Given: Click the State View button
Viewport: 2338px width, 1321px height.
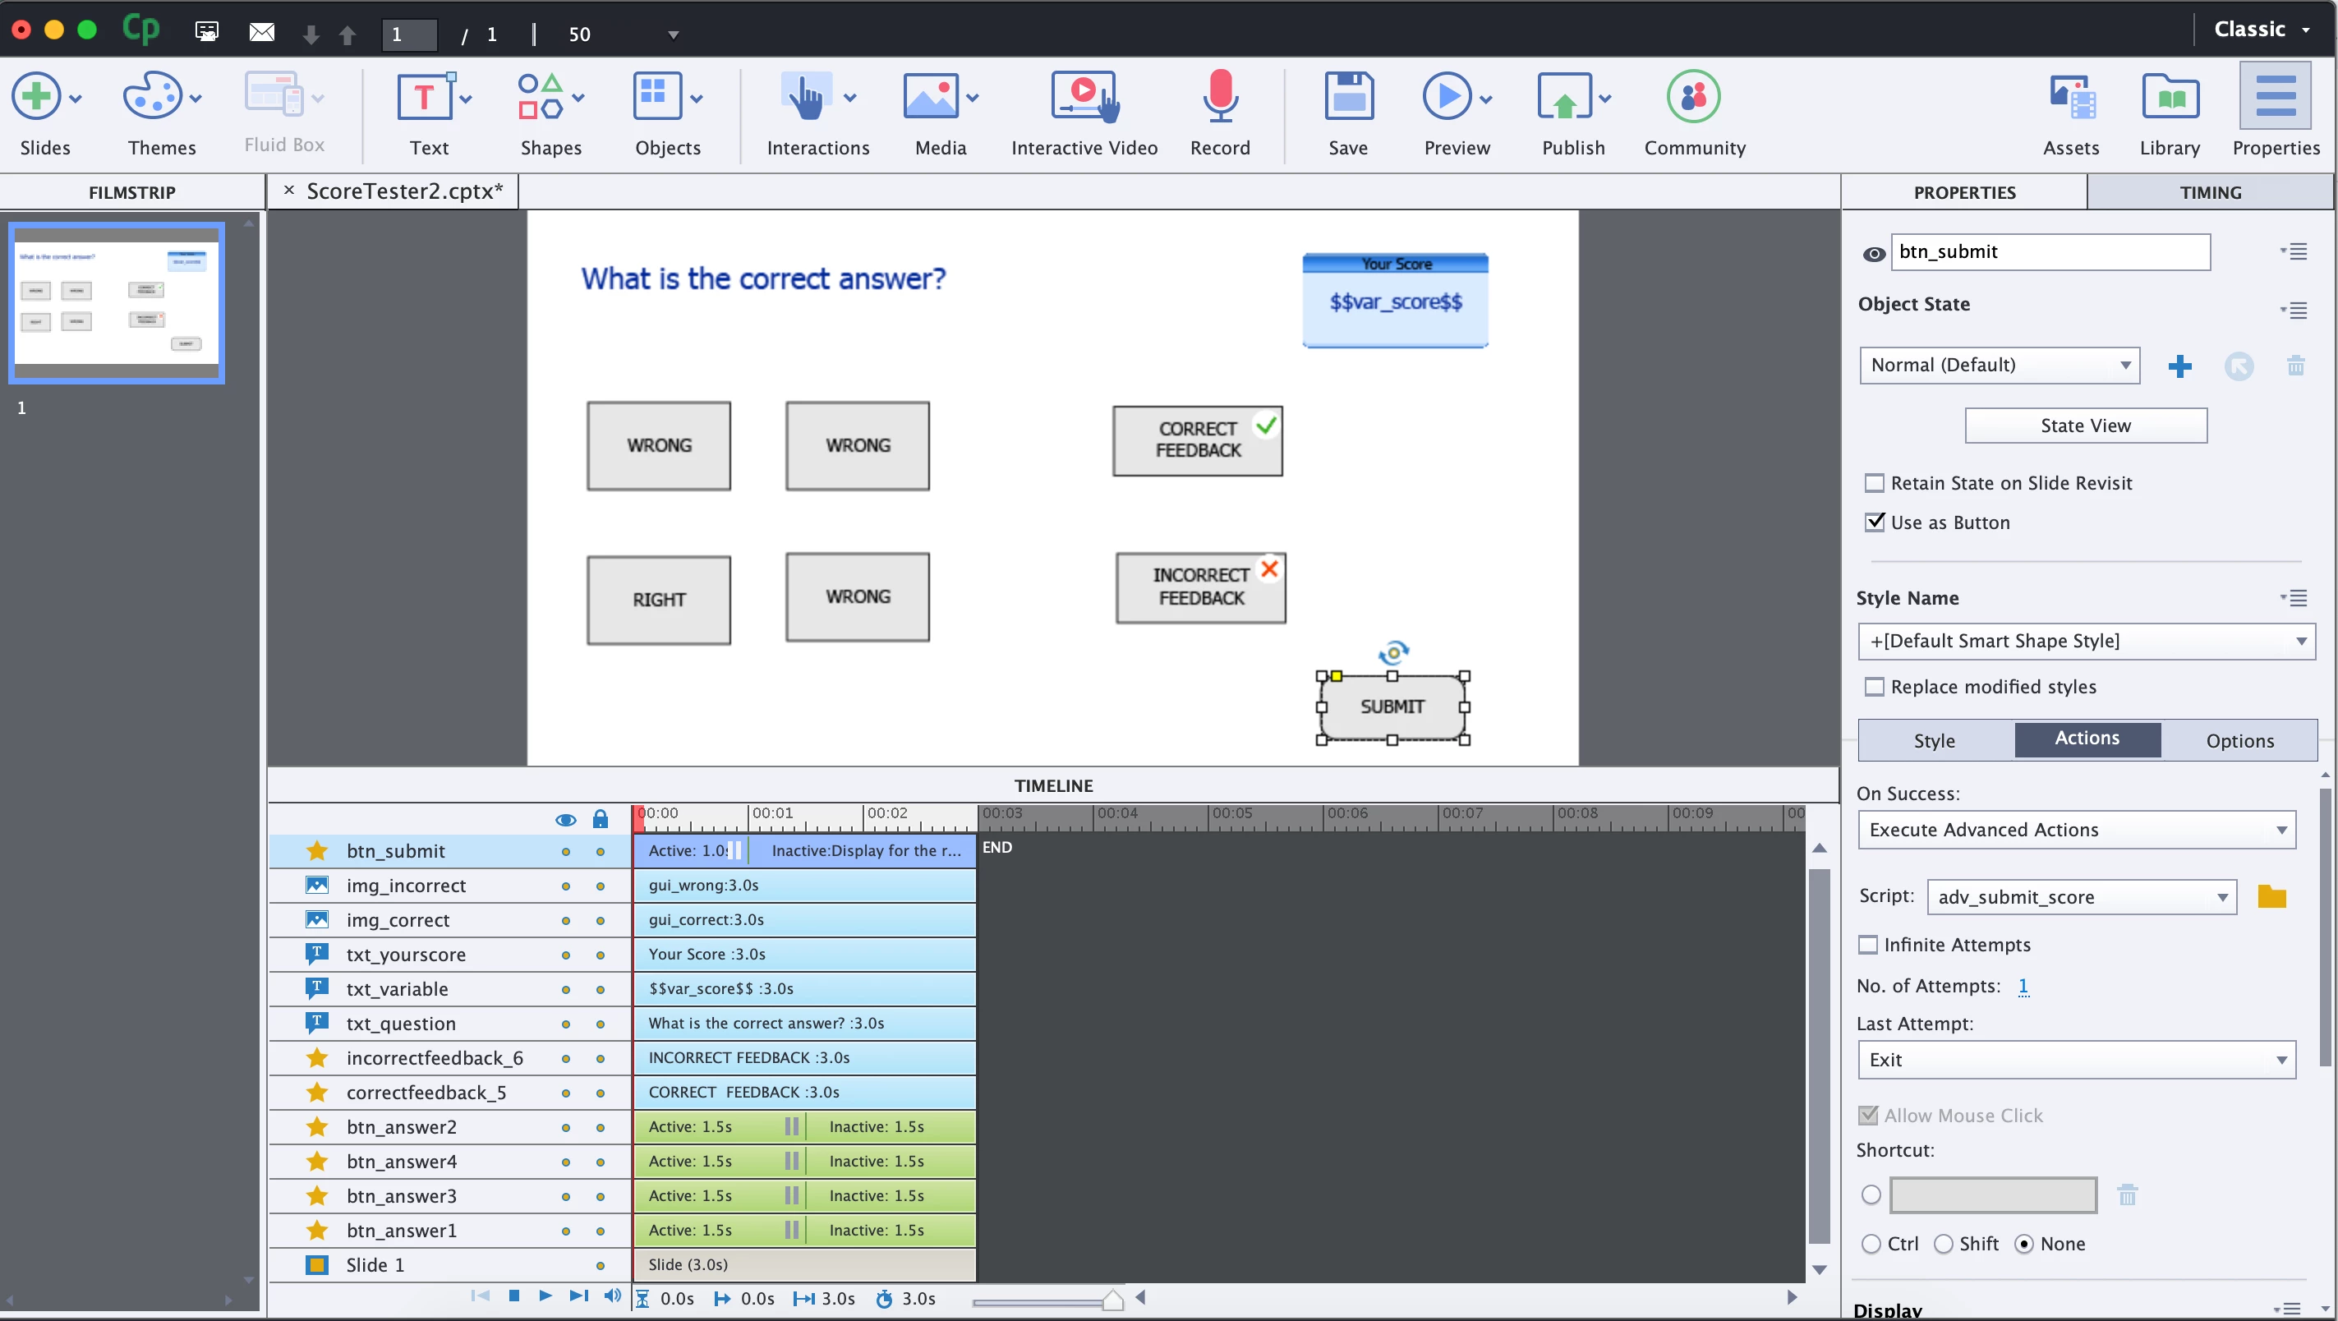Looking at the screenshot, I should (2085, 426).
